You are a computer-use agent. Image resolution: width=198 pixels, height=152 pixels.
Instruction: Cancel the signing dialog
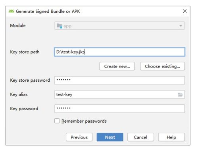(x=140, y=137)
